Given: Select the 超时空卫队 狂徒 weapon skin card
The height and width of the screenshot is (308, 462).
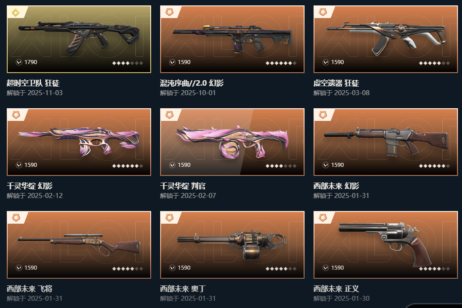Looking at the screenshot, I should (79, 39).
